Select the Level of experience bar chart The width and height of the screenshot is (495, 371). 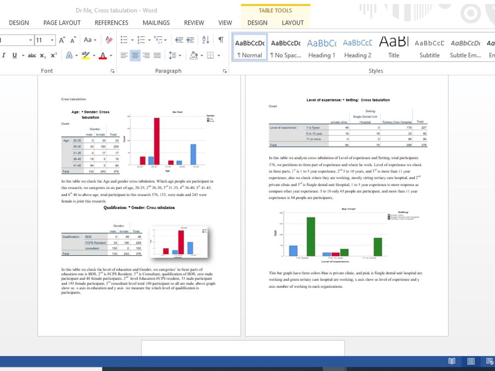pyautogui.click(x=346, y=235)
